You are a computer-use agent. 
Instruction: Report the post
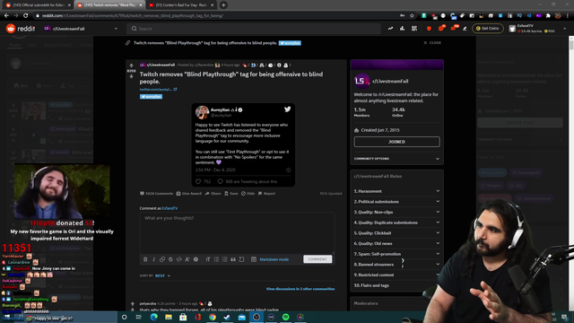pos(266,194)
